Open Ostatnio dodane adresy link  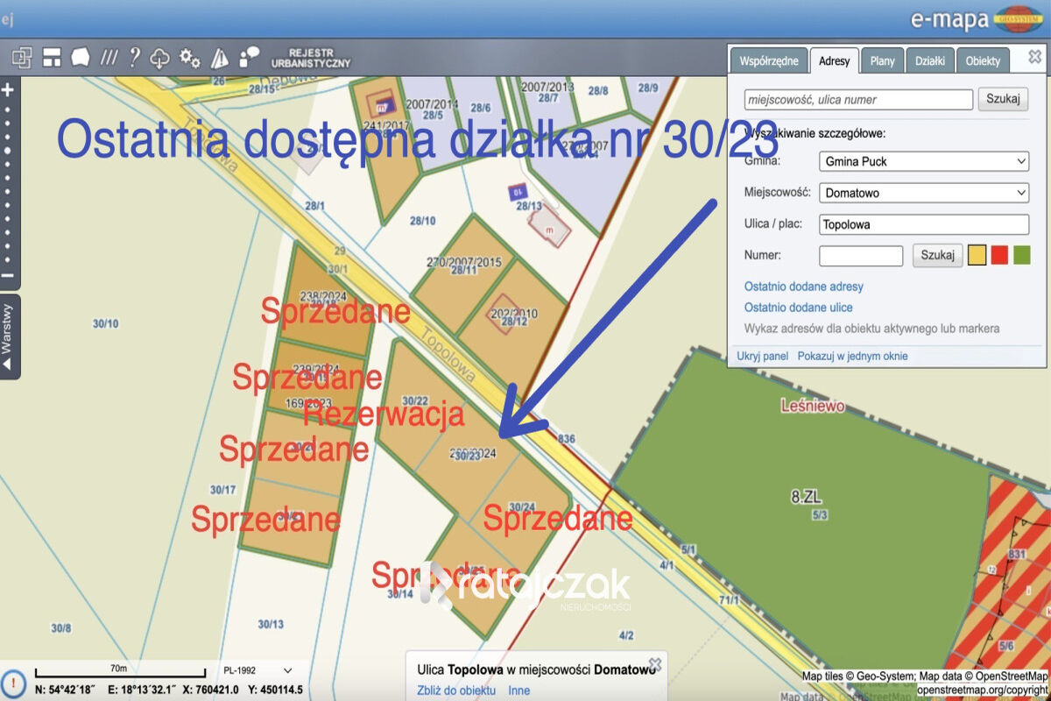(804, 287)
